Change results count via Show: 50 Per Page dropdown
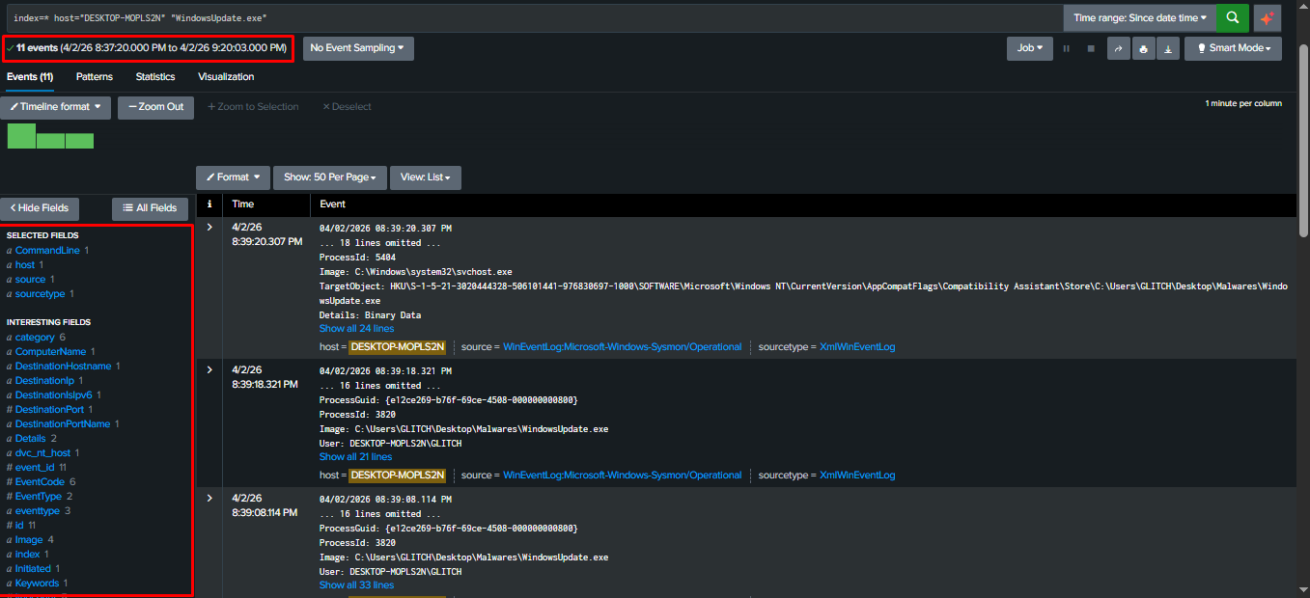Image resolution: width=1310 pixels, height=598 pixels. point(329,177)
